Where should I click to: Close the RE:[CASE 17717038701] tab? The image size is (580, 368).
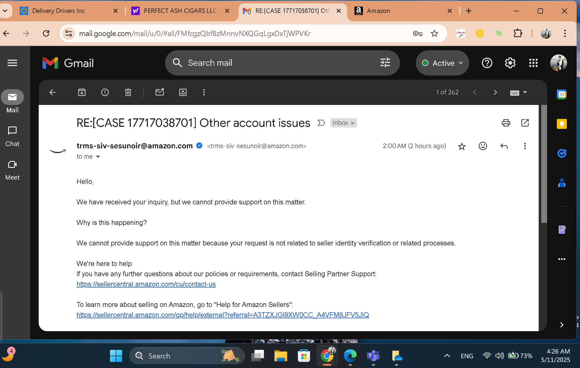click(x=339, y=11)
